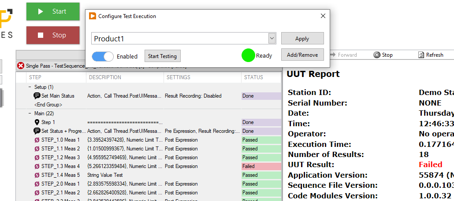Screen dimensions: 454x201
Task: Open the Product1 dropdown list
Action: 272,39
